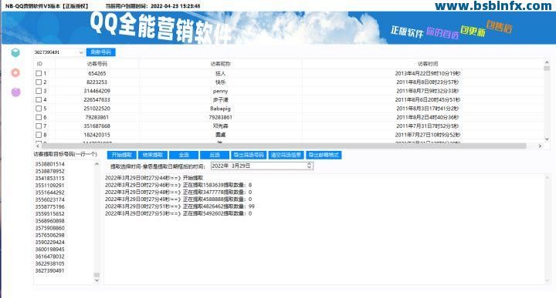The width and height of the screenshot is (556, 298).
Task: Open the pink ring sidebar module
Action: coord(15,72)
